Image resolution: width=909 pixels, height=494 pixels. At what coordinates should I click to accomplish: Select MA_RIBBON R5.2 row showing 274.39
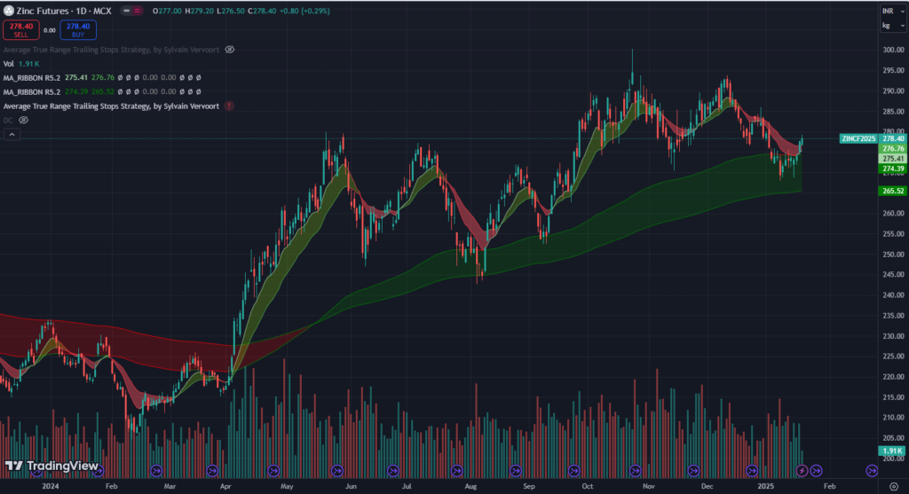pyautogui.click(x=102, y=91)
